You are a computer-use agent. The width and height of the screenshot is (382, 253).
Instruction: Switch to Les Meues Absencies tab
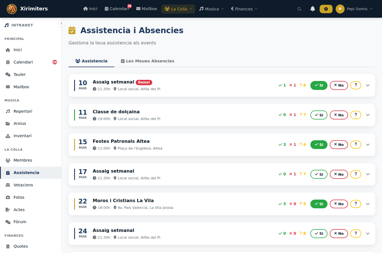[x=147, y=61]
